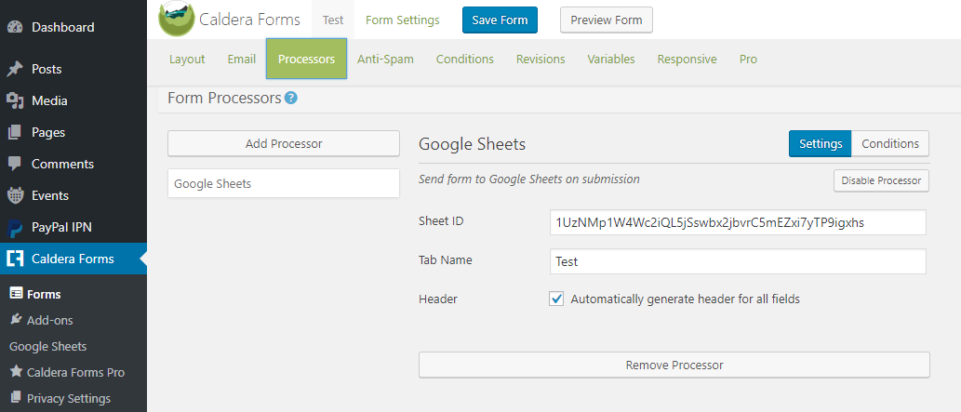
Task: Select the Comments speech bubble icon
Action: [15, 164]
